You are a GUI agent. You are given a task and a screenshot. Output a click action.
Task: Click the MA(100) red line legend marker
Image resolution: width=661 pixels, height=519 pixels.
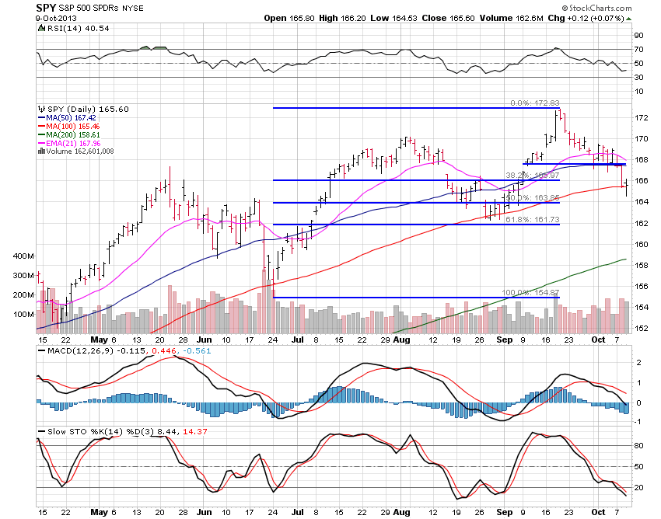tap(42, 127)
